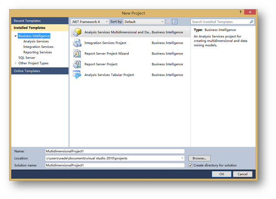Toggle Create directory for solution checkbox
The height and width of the screenshot is (199, 276).
click(191, 165)
